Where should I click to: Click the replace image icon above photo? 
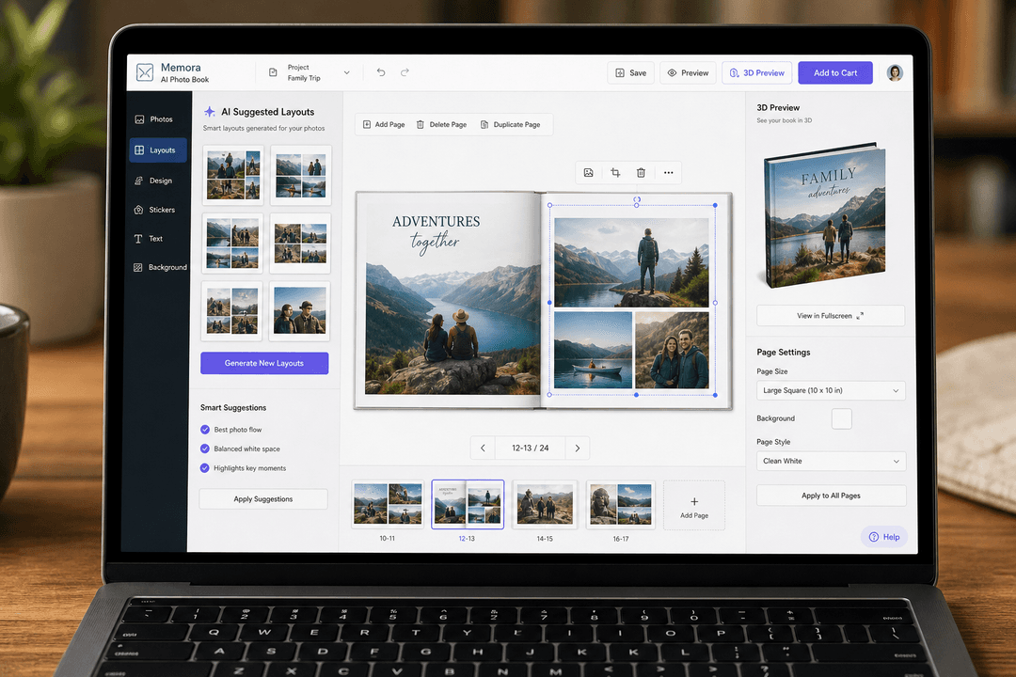point(588,173)
